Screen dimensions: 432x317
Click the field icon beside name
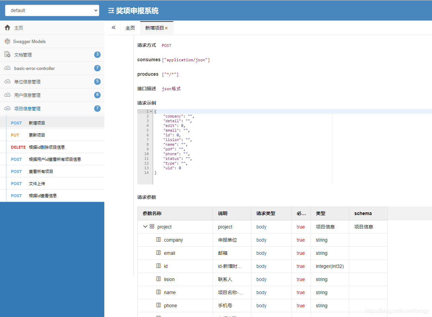coord(158,292)
